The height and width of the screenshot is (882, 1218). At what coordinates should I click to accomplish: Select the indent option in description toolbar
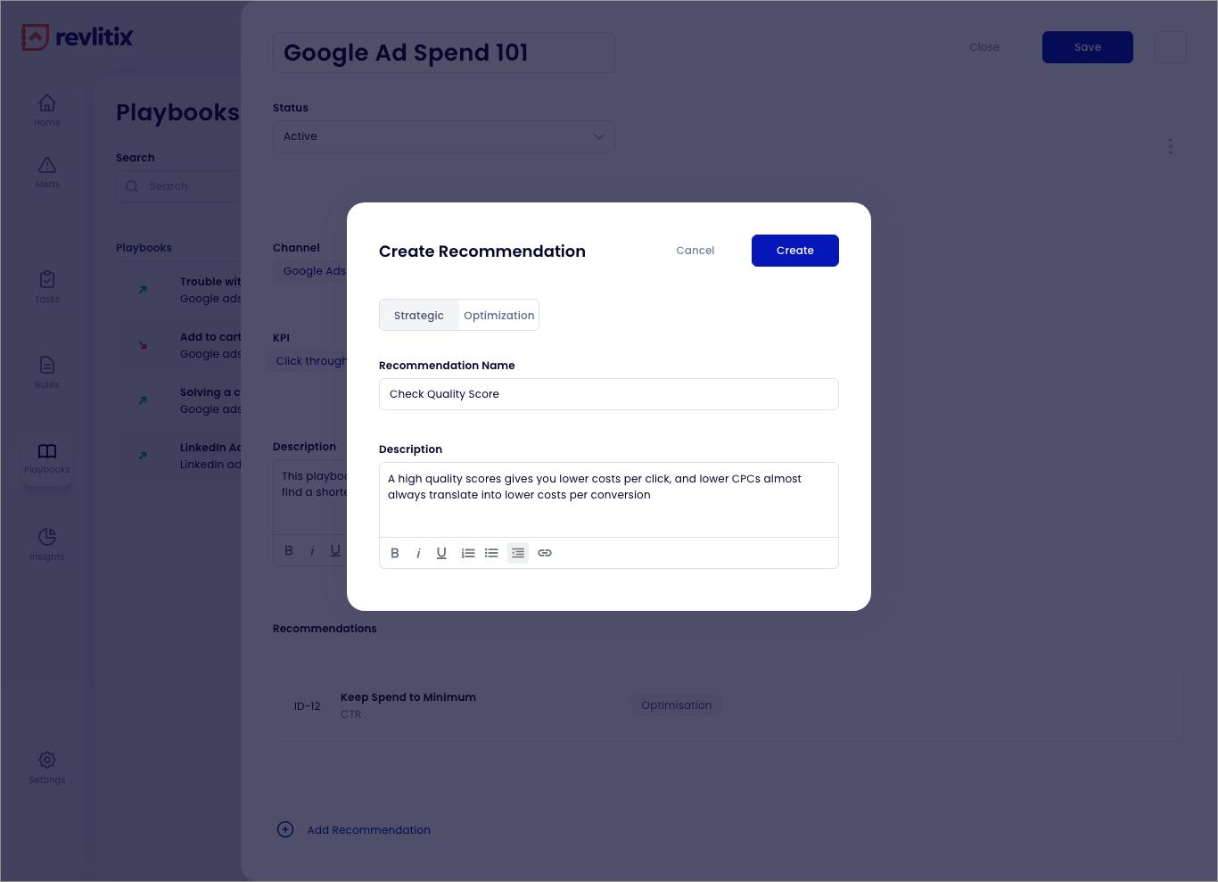pos(518,553)
